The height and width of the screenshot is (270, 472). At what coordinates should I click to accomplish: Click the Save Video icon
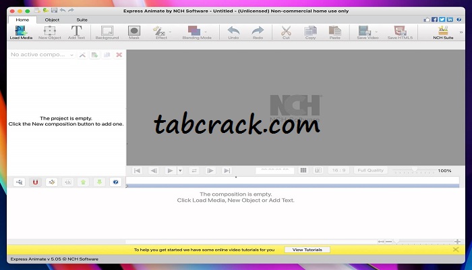365,31
